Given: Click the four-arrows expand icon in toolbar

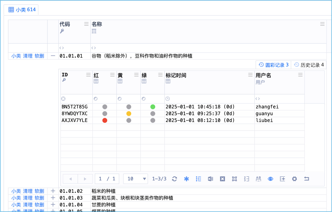Looking at the screenshot, I should pyautogui.click(x=234, y=179).
